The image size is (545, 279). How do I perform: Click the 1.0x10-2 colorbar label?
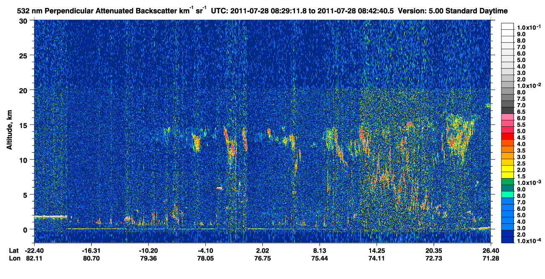pyautogui.click(x=530, y=85)
